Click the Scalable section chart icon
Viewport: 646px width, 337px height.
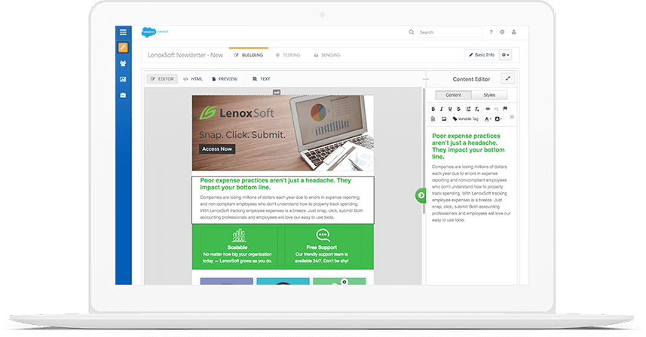[238, 236]
